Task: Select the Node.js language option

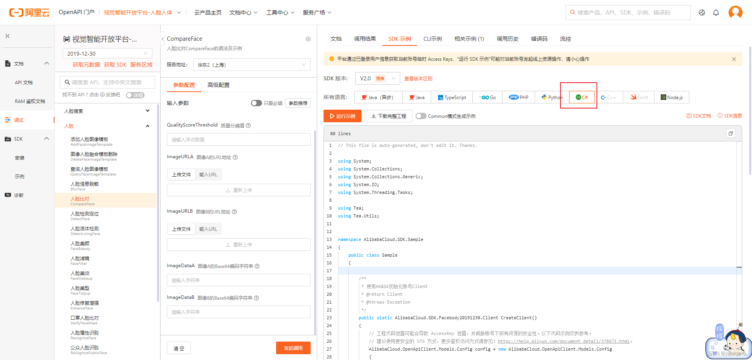Action: 672,97
